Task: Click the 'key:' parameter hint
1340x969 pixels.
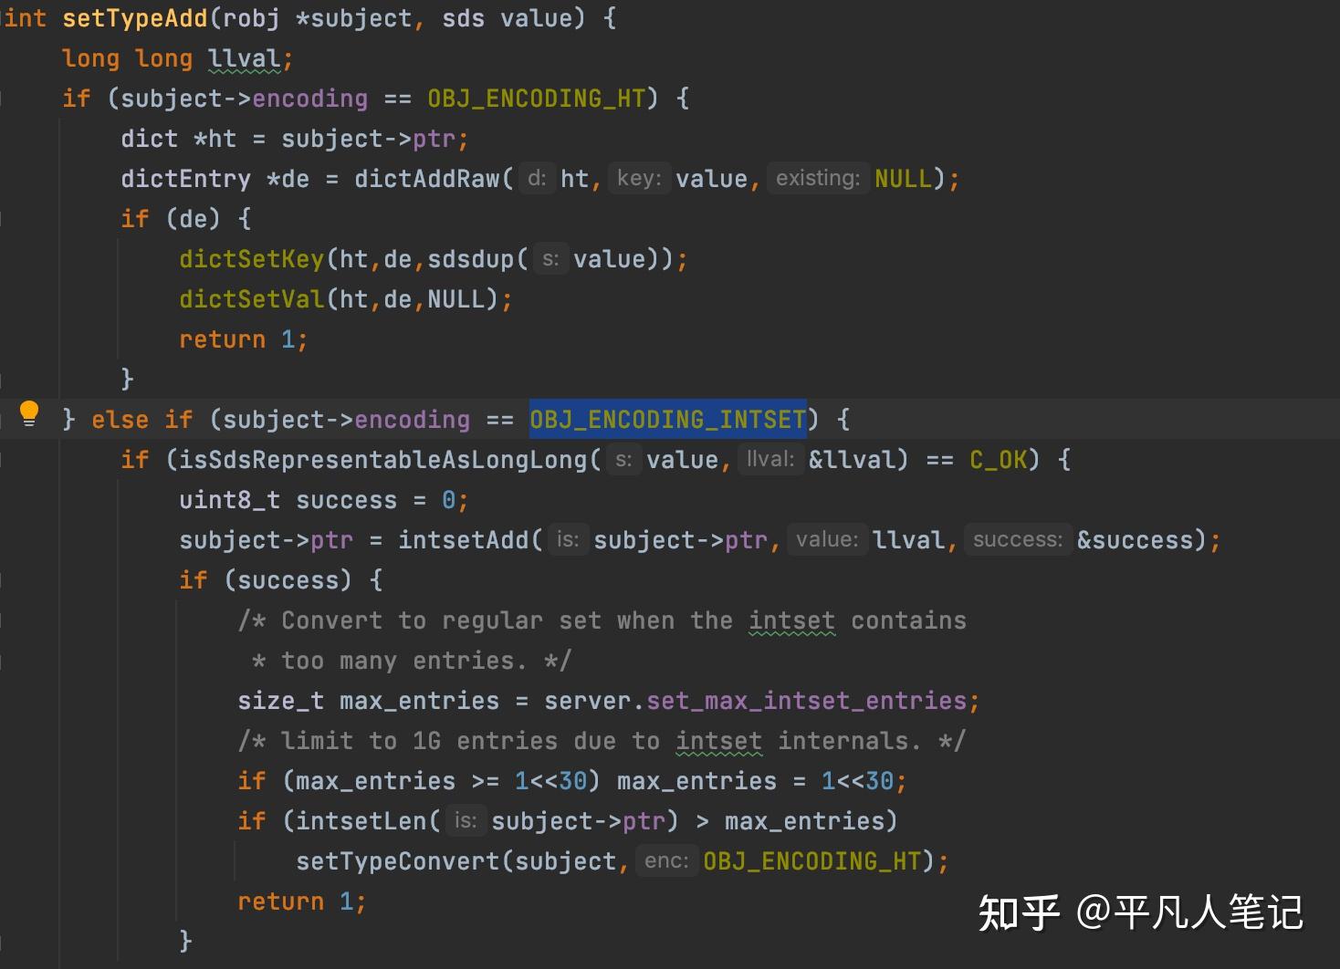Action: click(x=639, y=178)
